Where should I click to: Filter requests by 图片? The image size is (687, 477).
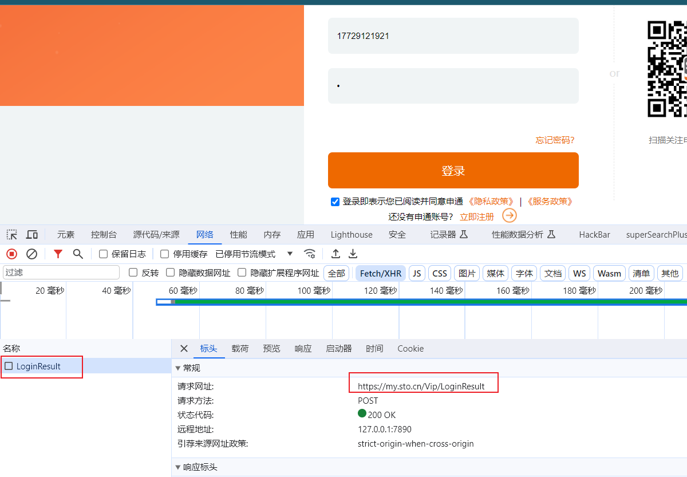click(467, 273)
